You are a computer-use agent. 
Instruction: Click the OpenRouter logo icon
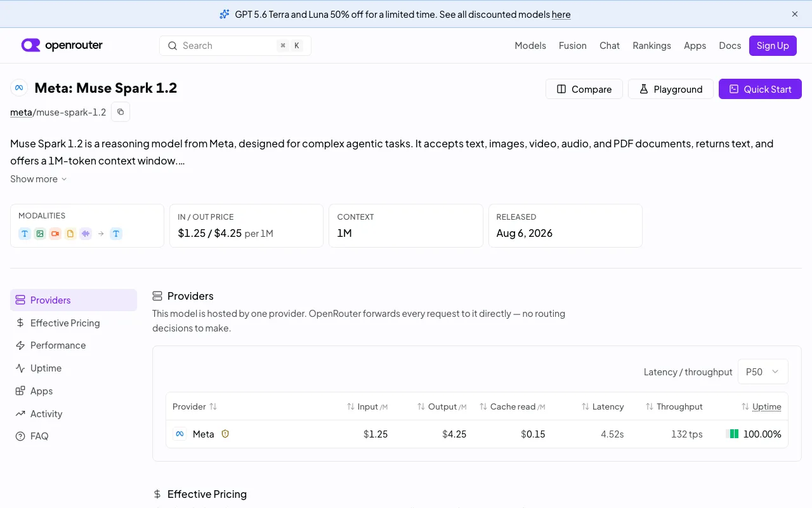tap(31, 45)
